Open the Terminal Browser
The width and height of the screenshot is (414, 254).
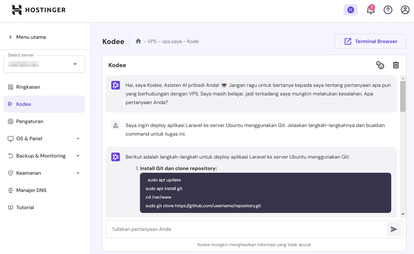coord(370,41)
